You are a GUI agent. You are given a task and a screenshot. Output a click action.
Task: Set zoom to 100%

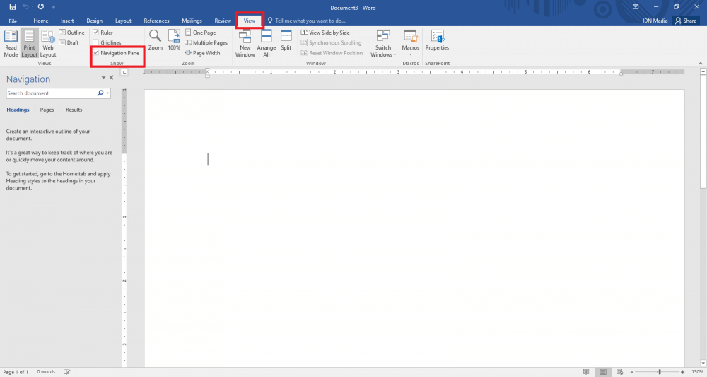[174, 40]
